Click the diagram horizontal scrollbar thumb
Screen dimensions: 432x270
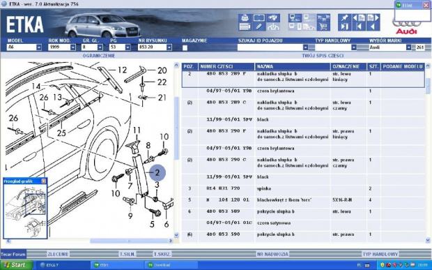pos(129,241)
